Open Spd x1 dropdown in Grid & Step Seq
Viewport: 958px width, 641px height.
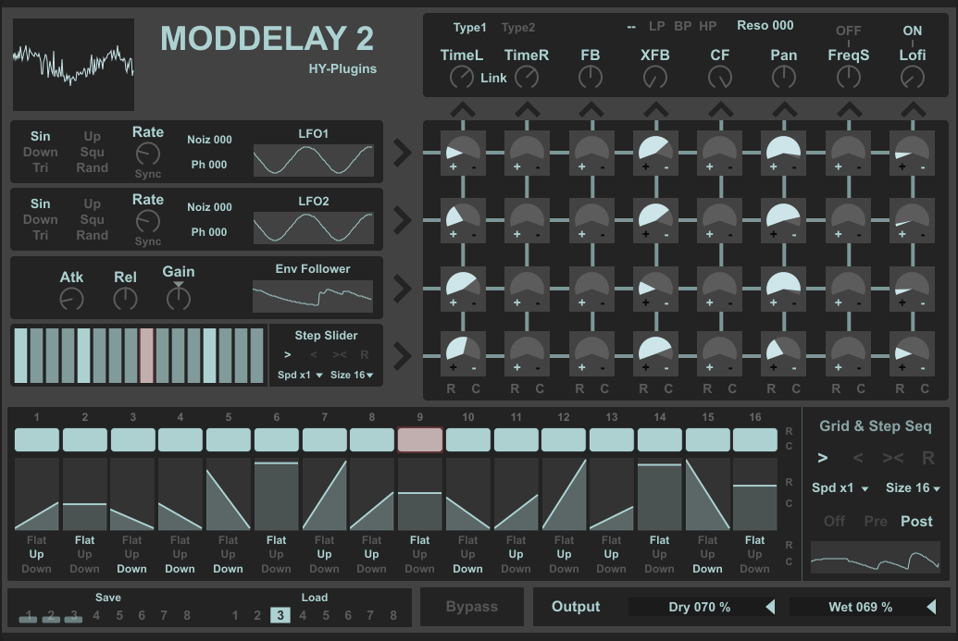(840, 487)
